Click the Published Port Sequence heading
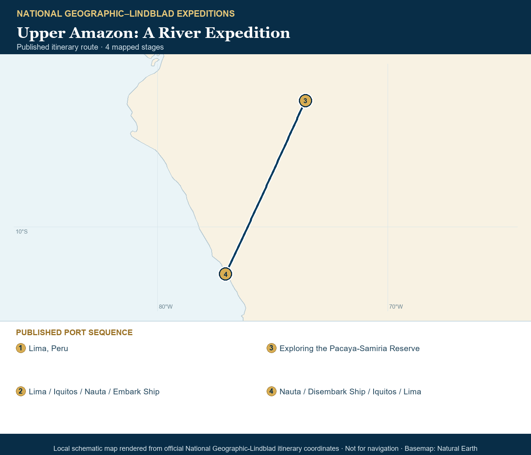The width and height of the screenshot is (531, 455). coord(74,333)
